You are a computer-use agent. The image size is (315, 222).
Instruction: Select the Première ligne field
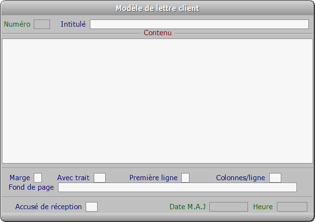click(x=185, y=178)
